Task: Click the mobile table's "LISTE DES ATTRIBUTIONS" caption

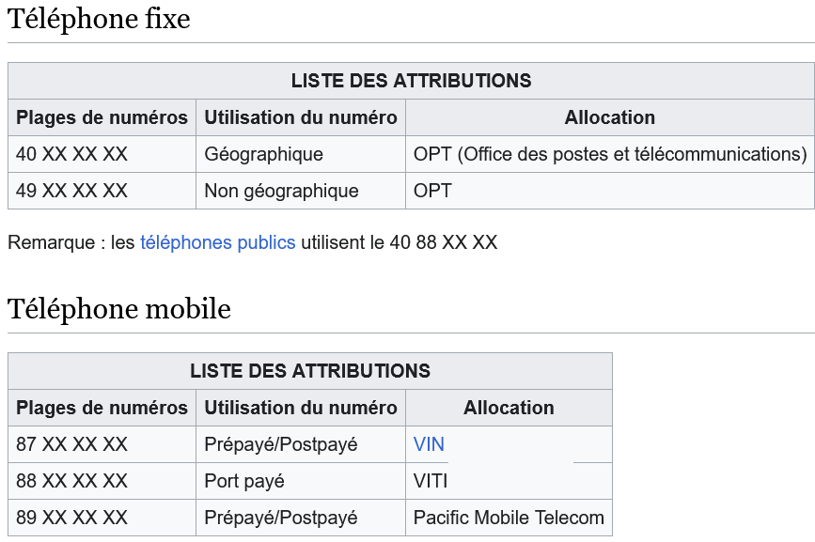Action: (x=310, y=371)
